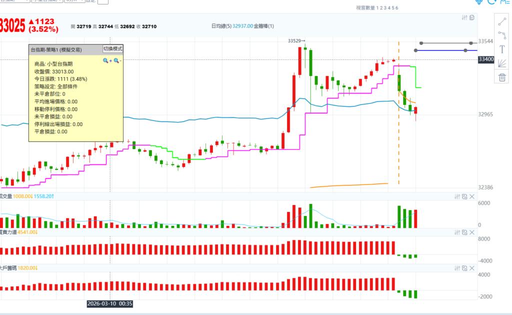Open main chart indicator settings icon

pyautogui.click(x=464, y=17)
